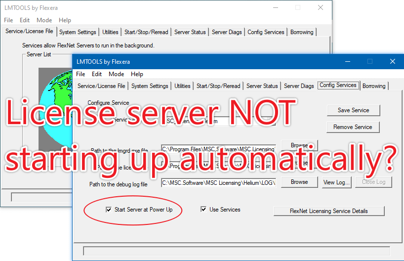This screenshot has height=261, width=404.
Task: Close the front LMTOOLS window
Action: [392, 62]
